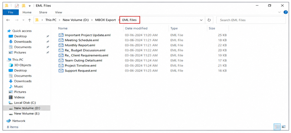Click the envelope icon of Important Project Update.eml
The height and width of the screenshot is (133, 291).
(x=61, y=35)
